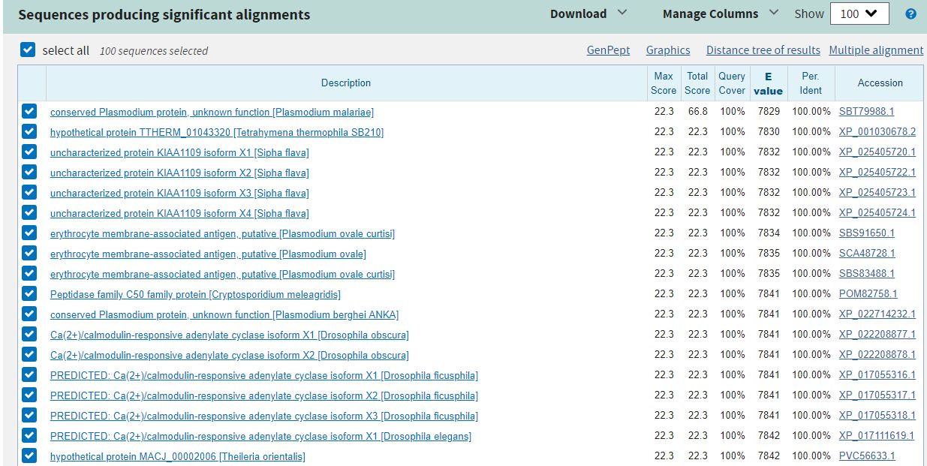Toggle checkbox for KIAA1109 isoform X4 row
927x466 pixels.
[x=29, y=212]
